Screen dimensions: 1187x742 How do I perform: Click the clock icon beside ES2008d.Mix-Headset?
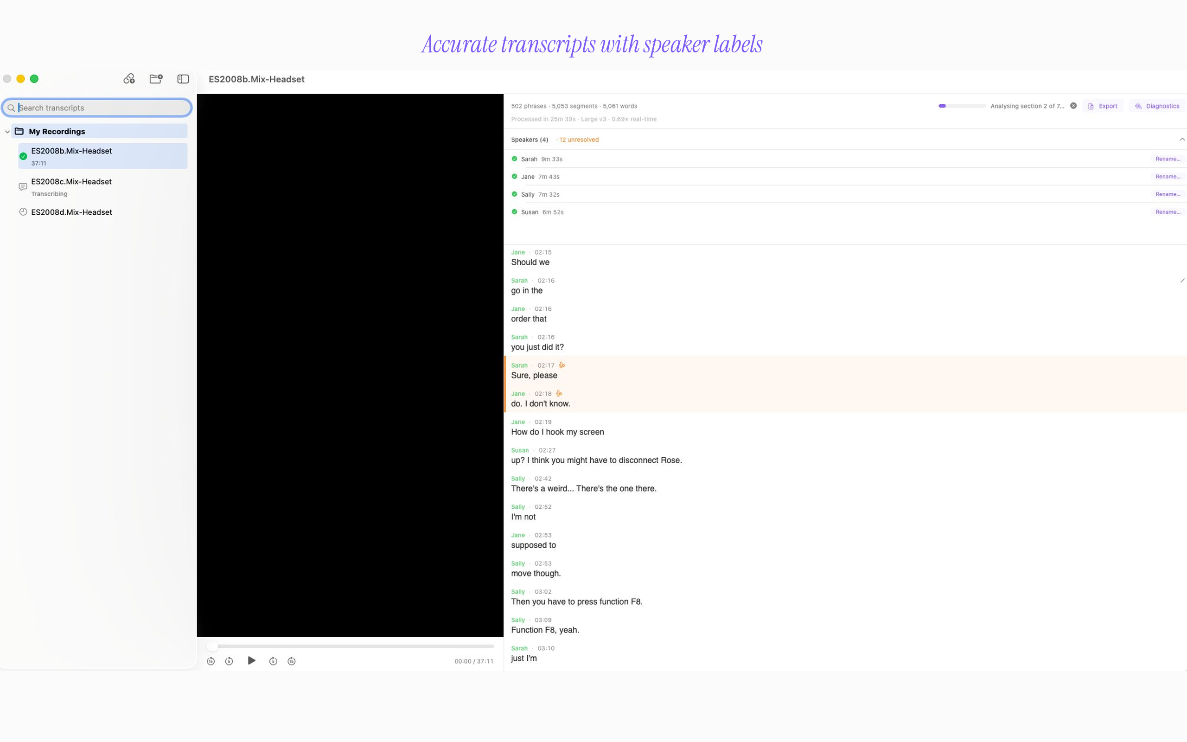point(23,212)
